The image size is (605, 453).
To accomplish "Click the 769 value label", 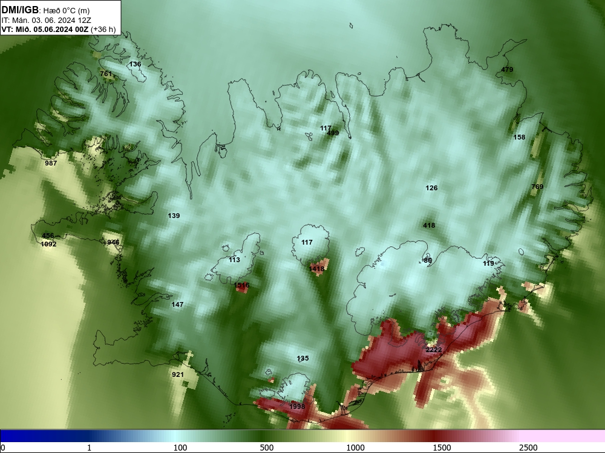I will 537,187.
